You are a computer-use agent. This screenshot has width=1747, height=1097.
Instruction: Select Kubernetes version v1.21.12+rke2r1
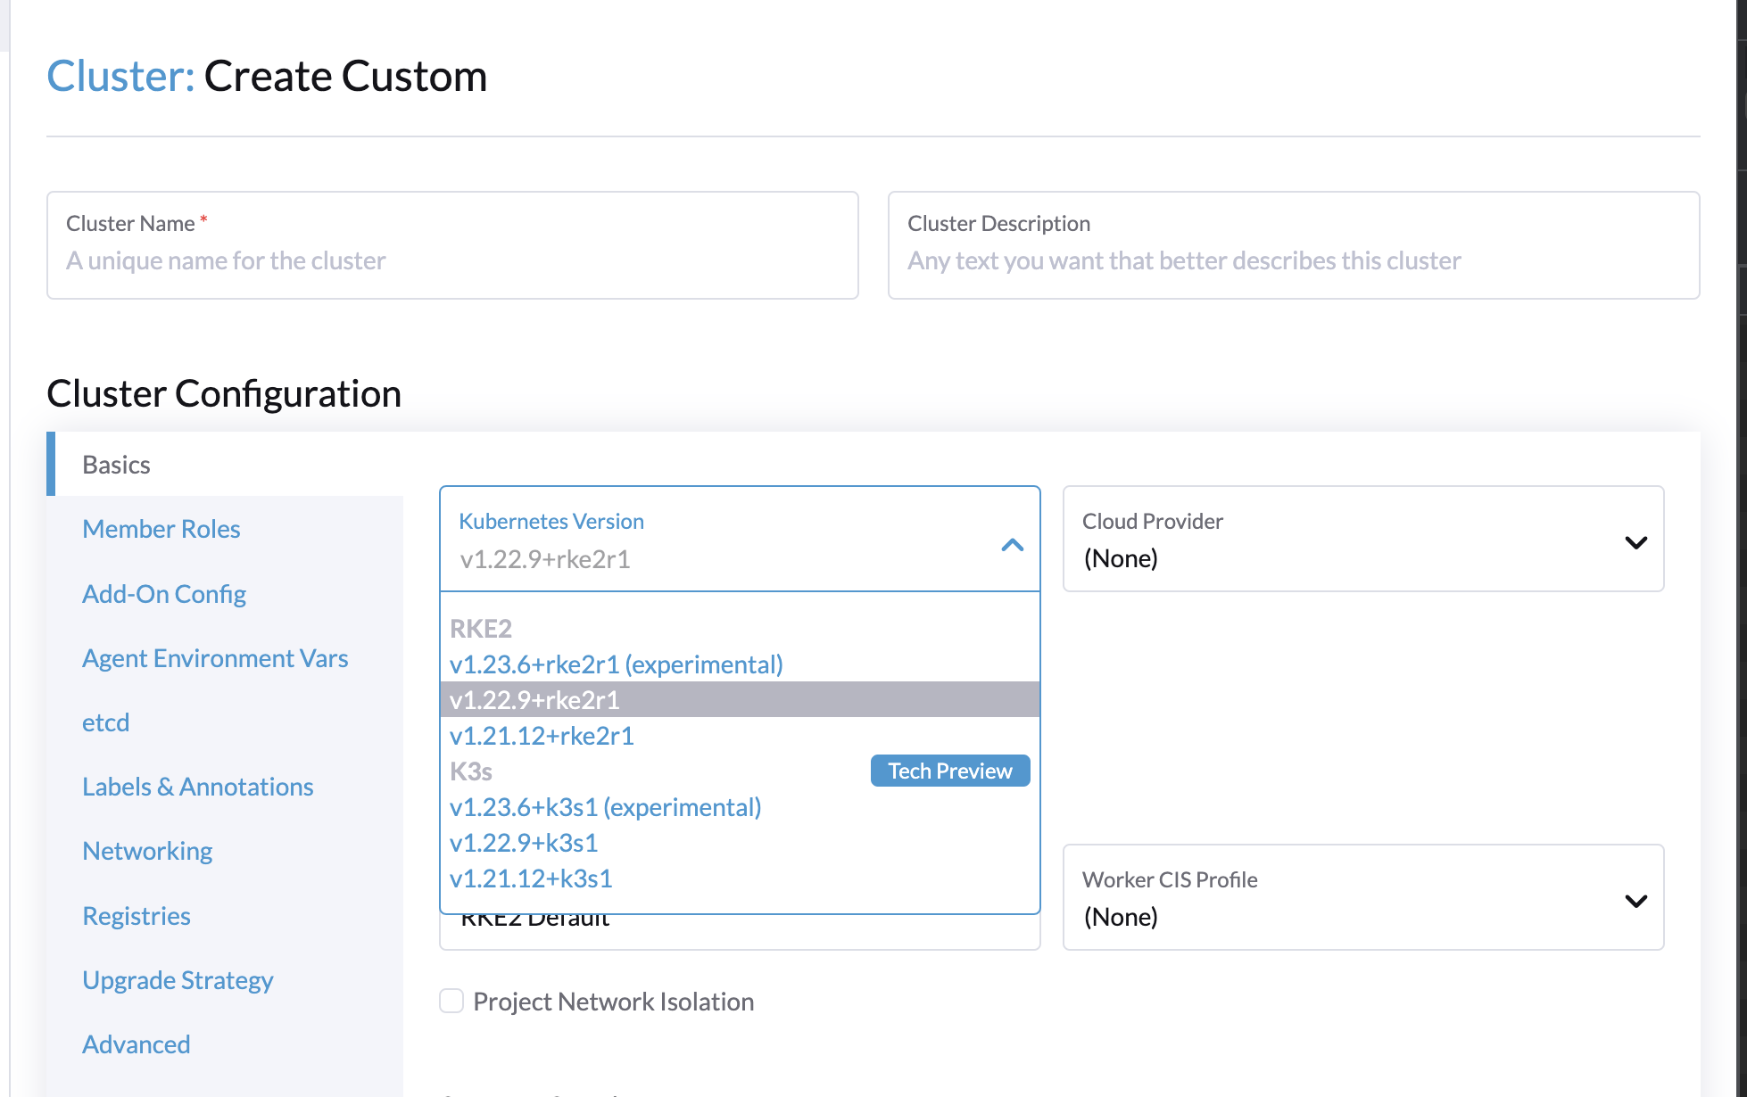(541, 735)
